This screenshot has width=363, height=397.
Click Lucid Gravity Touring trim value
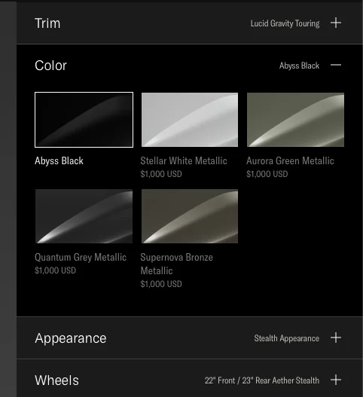click(x=285, y=23)
